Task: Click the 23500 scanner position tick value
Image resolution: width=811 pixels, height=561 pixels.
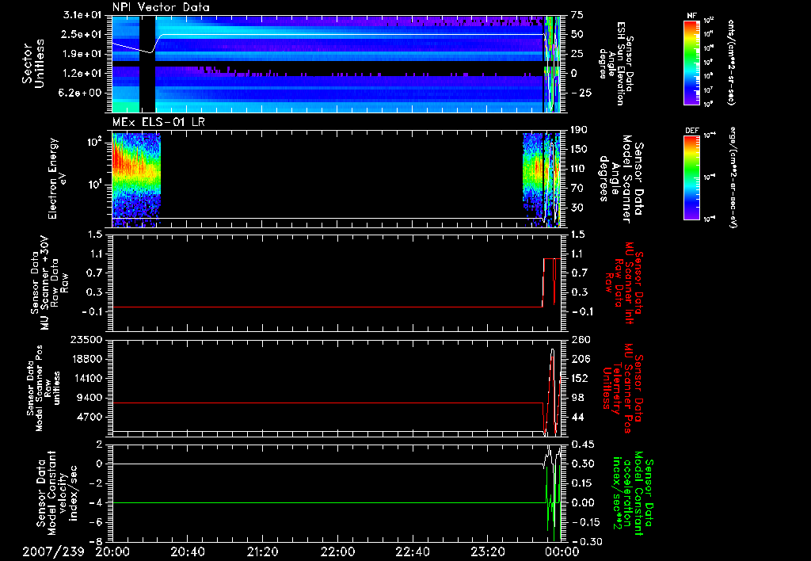Action: [86, 340]
